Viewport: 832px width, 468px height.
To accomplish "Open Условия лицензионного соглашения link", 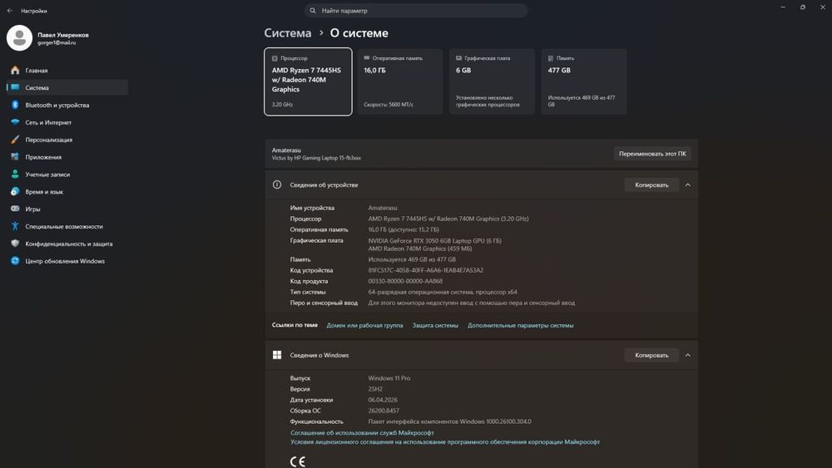I will (x=444, y=441).
